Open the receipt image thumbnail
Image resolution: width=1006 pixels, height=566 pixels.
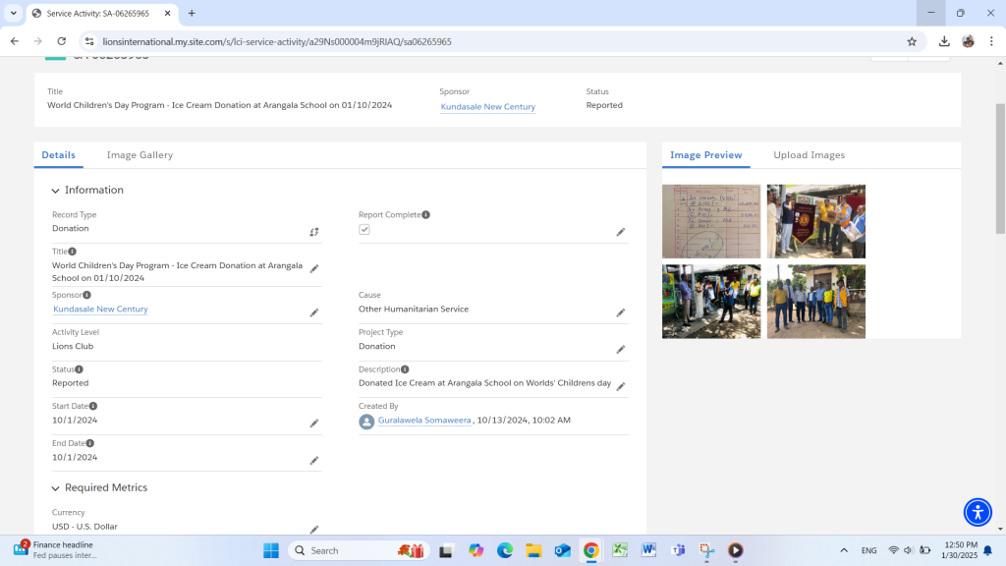point(711,221)
